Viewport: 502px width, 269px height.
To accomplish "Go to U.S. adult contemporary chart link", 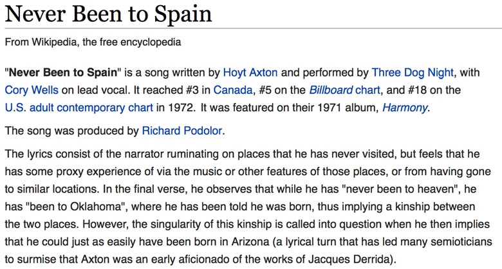I will (79, 107).
